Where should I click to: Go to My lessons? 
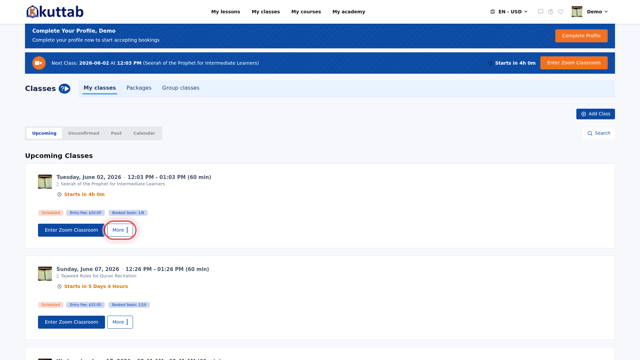point(226,12)
